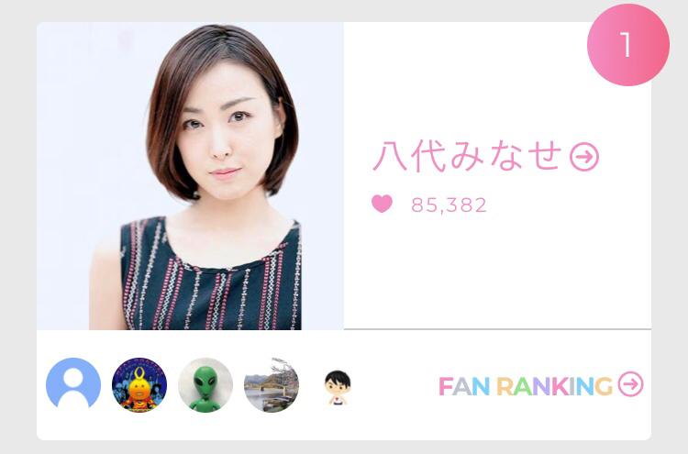Click the pink rank 1 badge
The image size is (688, 454).
(627, 45)
